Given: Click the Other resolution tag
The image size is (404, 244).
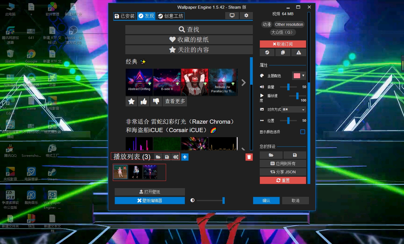Looking at the screenshot, I should click(289, 24).
